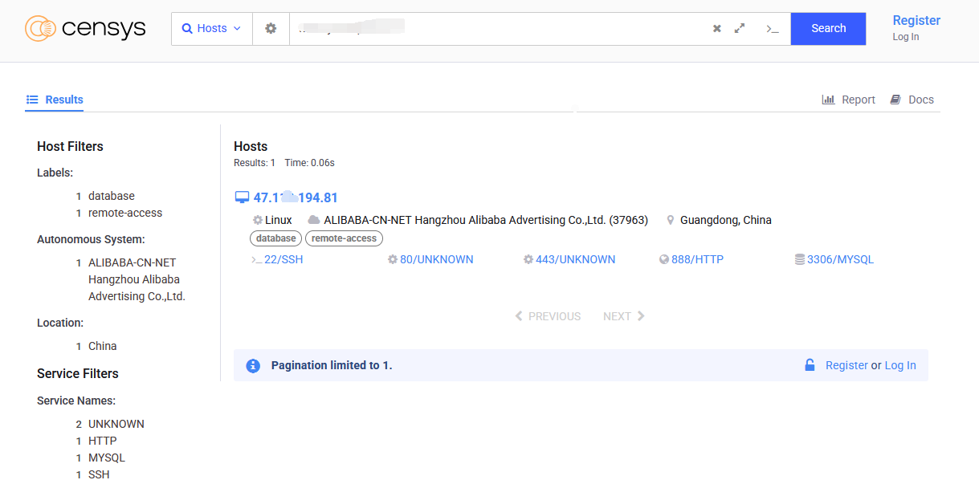Viewport: 979px width, 480px height.
Task: Filter by remote-access label in sidebar
Action: (x=124, y=213)
